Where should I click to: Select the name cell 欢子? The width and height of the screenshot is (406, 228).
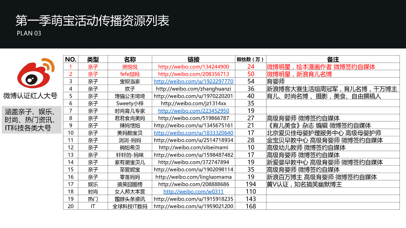130,89
